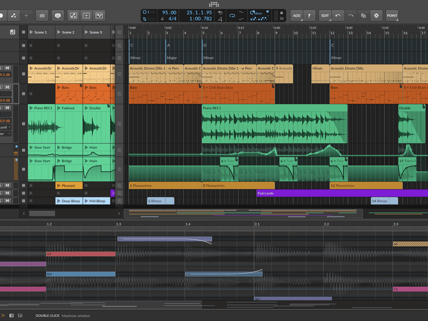Click the flag marker icon beside ADD
Viewport: 428px width, 321px height.
[x=309, y=16]
